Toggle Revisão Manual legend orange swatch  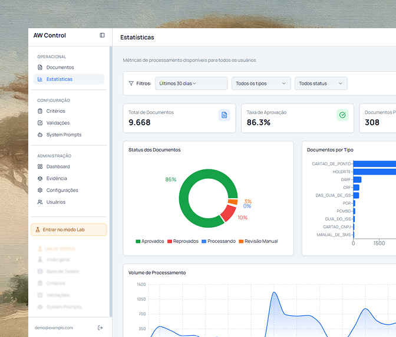[x=241, y=242]
